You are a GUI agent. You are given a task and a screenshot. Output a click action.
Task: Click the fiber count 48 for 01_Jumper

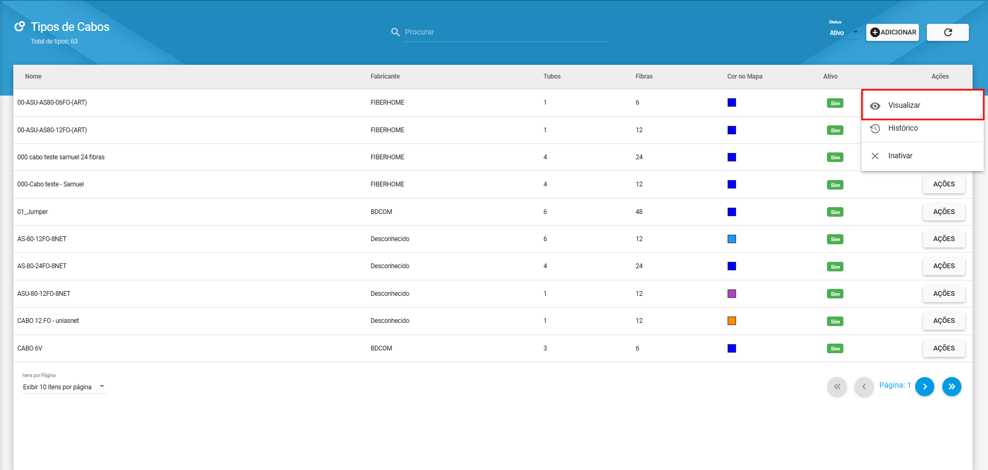tap(639, 212)
